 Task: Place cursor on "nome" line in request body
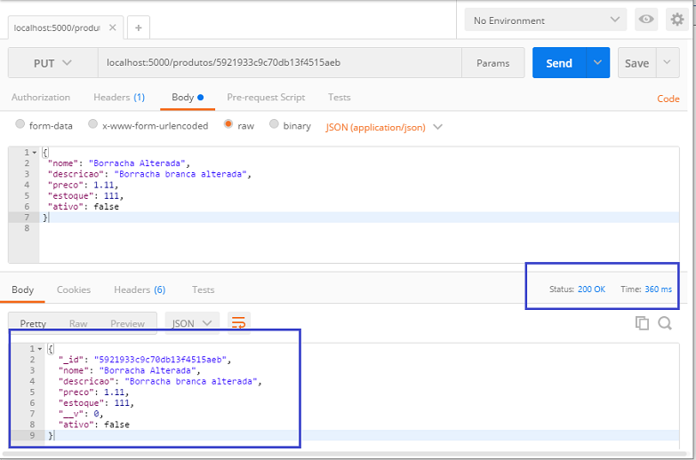(119, 163)
